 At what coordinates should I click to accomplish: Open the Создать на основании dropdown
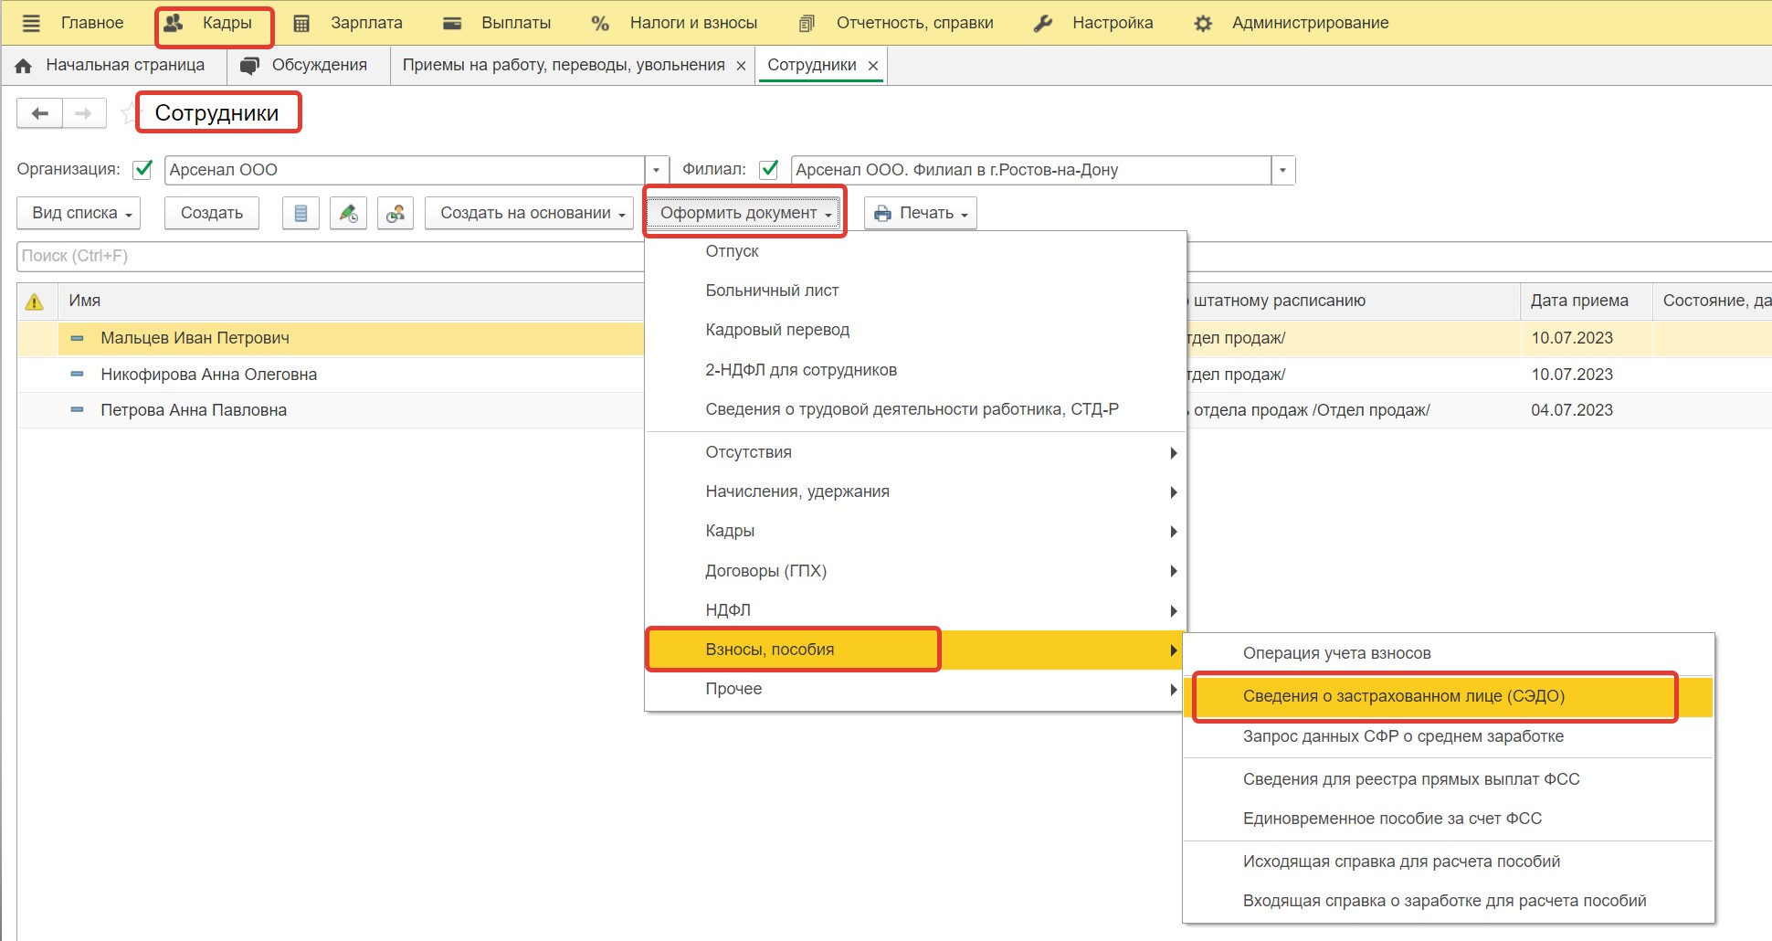point(529,213)
